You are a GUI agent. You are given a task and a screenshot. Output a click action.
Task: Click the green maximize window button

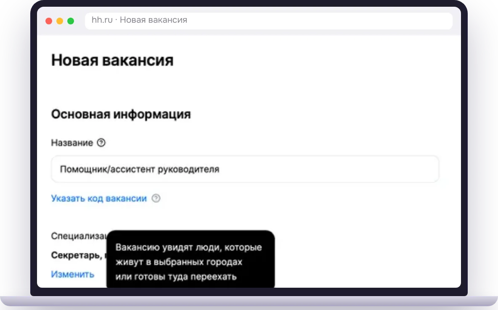coord(71,21)
